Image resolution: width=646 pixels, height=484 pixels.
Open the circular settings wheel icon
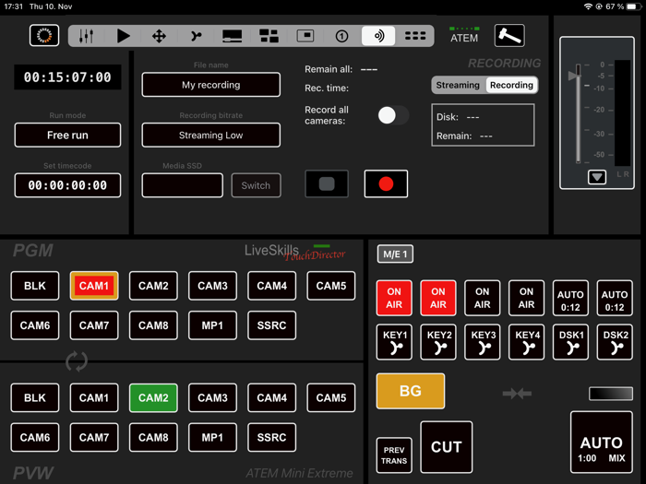(44, 35)
